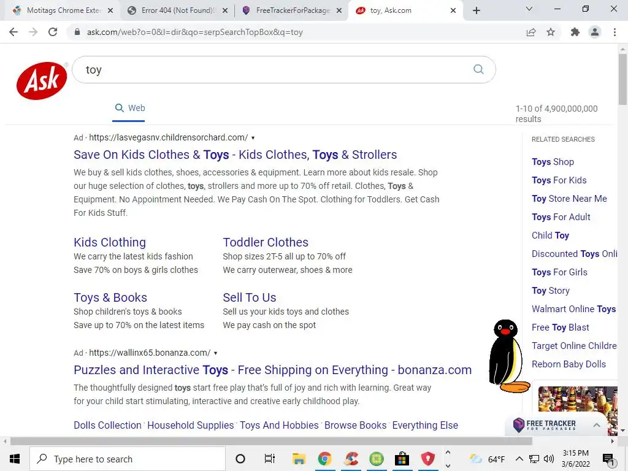Go back with the browser back arrow
This screenshot has height=471, width=628.
13,32
